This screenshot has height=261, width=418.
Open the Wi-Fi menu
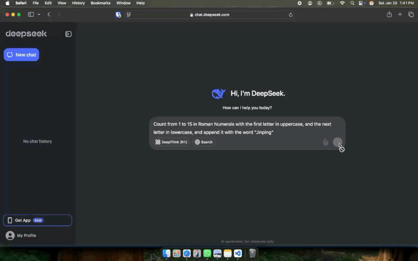(342, 3)
